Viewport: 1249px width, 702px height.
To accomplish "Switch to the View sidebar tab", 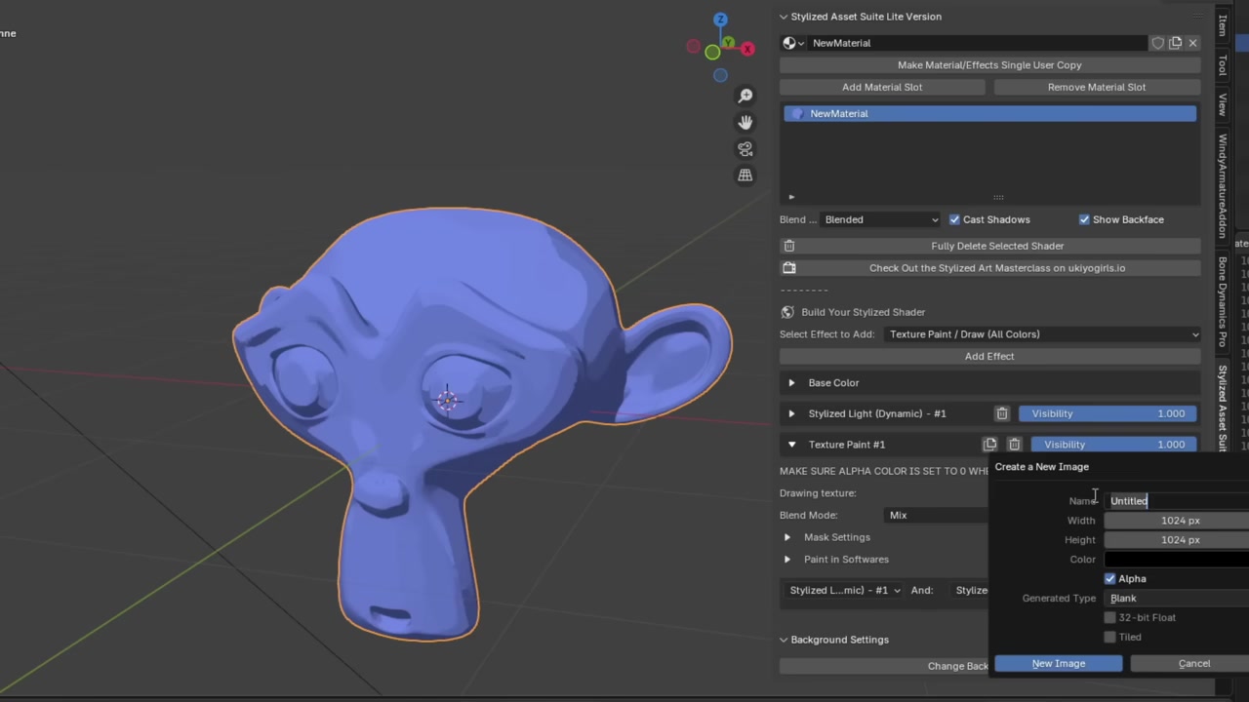I will [x=1222, y=104].
